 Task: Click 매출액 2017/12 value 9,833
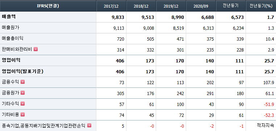tap(118, 17)
